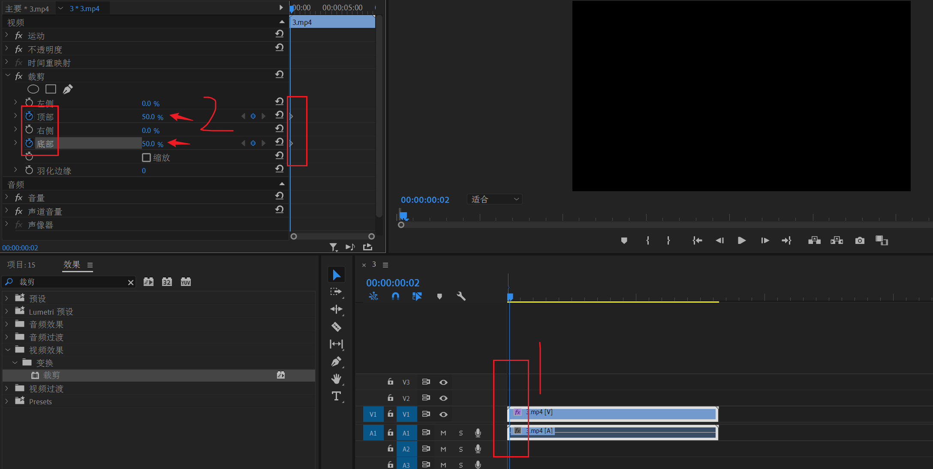Toggle timeline Snap magnet icon
The width and height of the screenshot is (933, 469).
pyautogui.click(x=395, y=296)
